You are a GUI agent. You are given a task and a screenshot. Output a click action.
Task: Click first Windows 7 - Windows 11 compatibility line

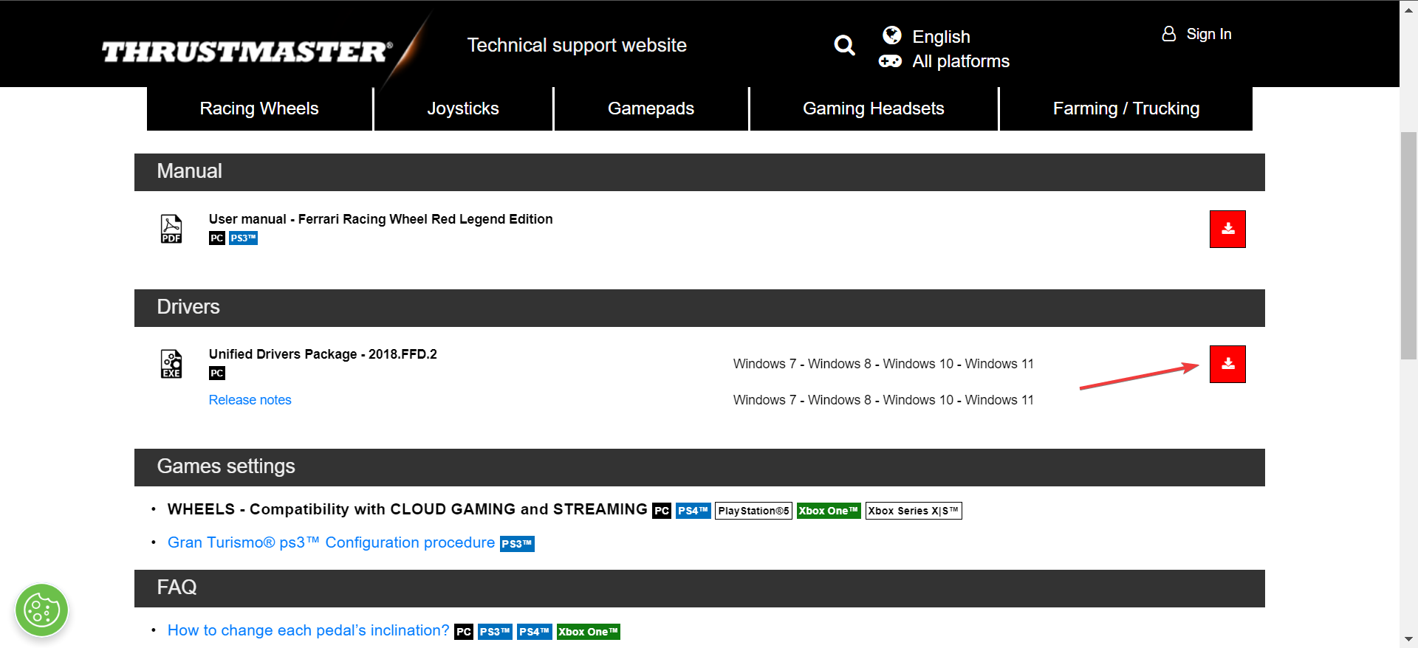(883, 364)
